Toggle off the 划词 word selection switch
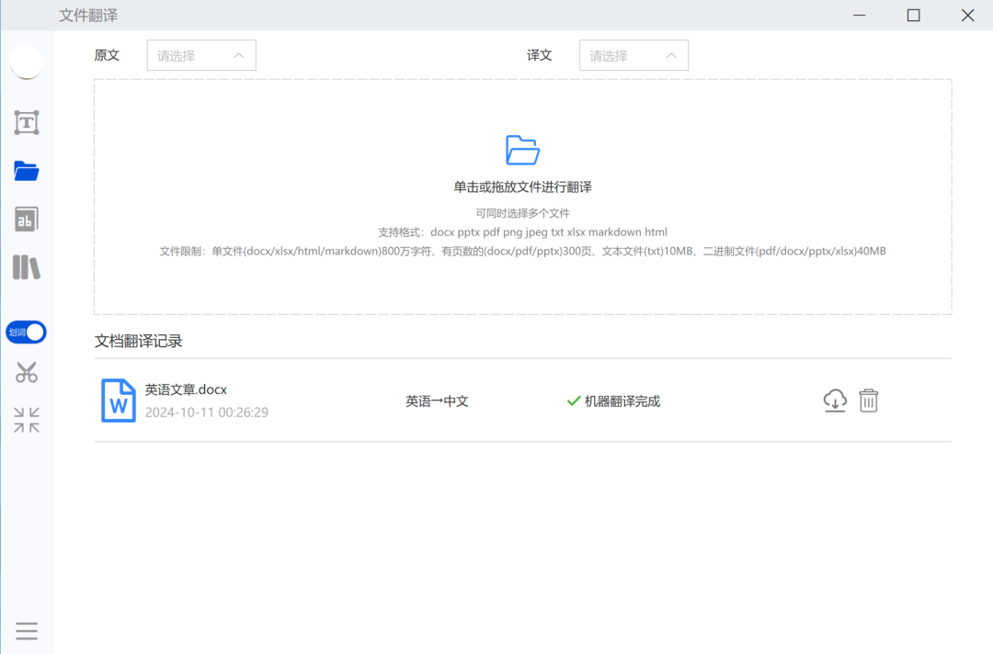Image resolution: width=993 pixels, height=654 pixels. pyautogui.click(x=26, y=332)
